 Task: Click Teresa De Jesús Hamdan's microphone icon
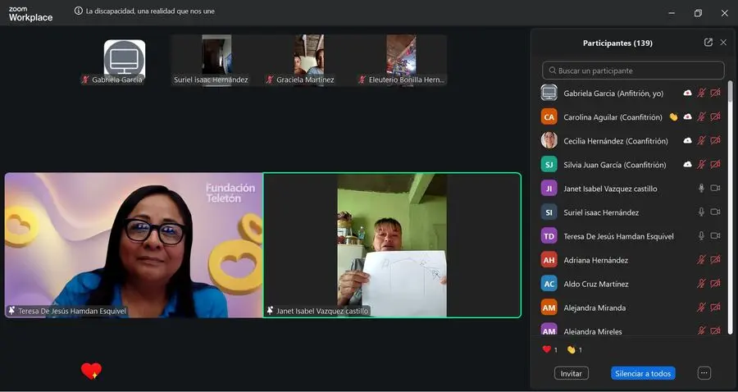point(701,235)
